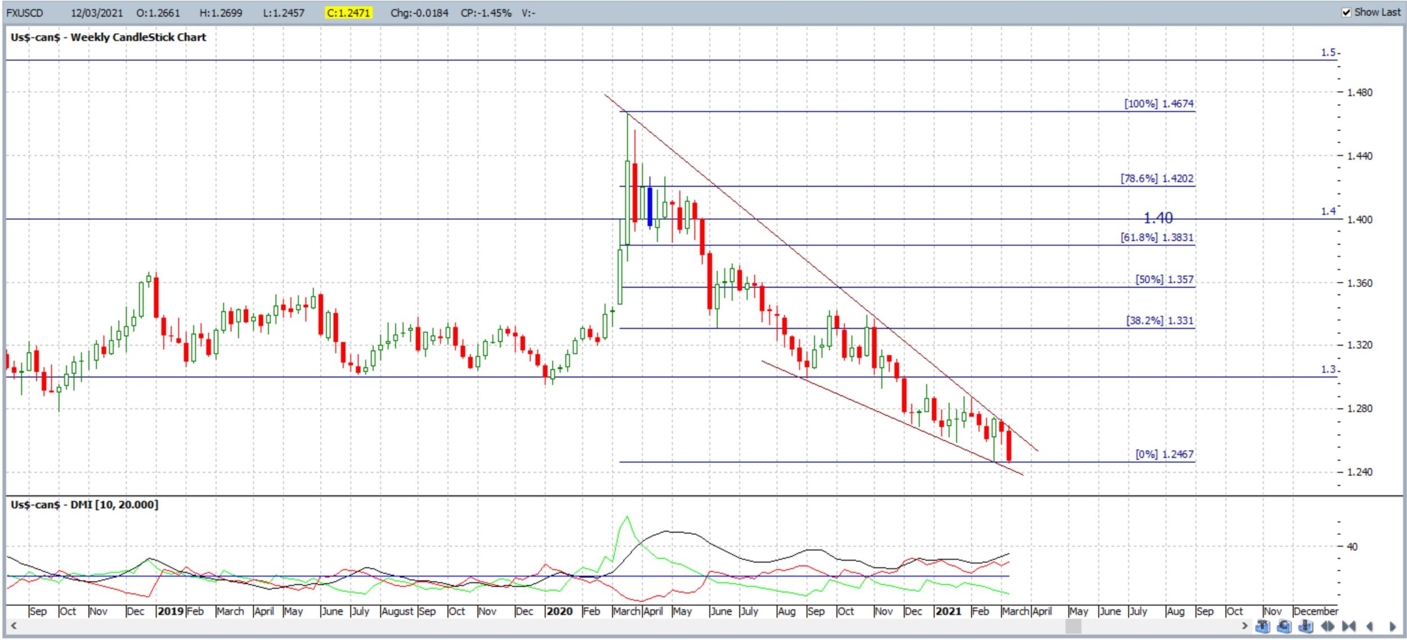Shift chart left with the left triangle icon
Viewport: 1407px width, 640px height.
click(x=1370, y=626)
